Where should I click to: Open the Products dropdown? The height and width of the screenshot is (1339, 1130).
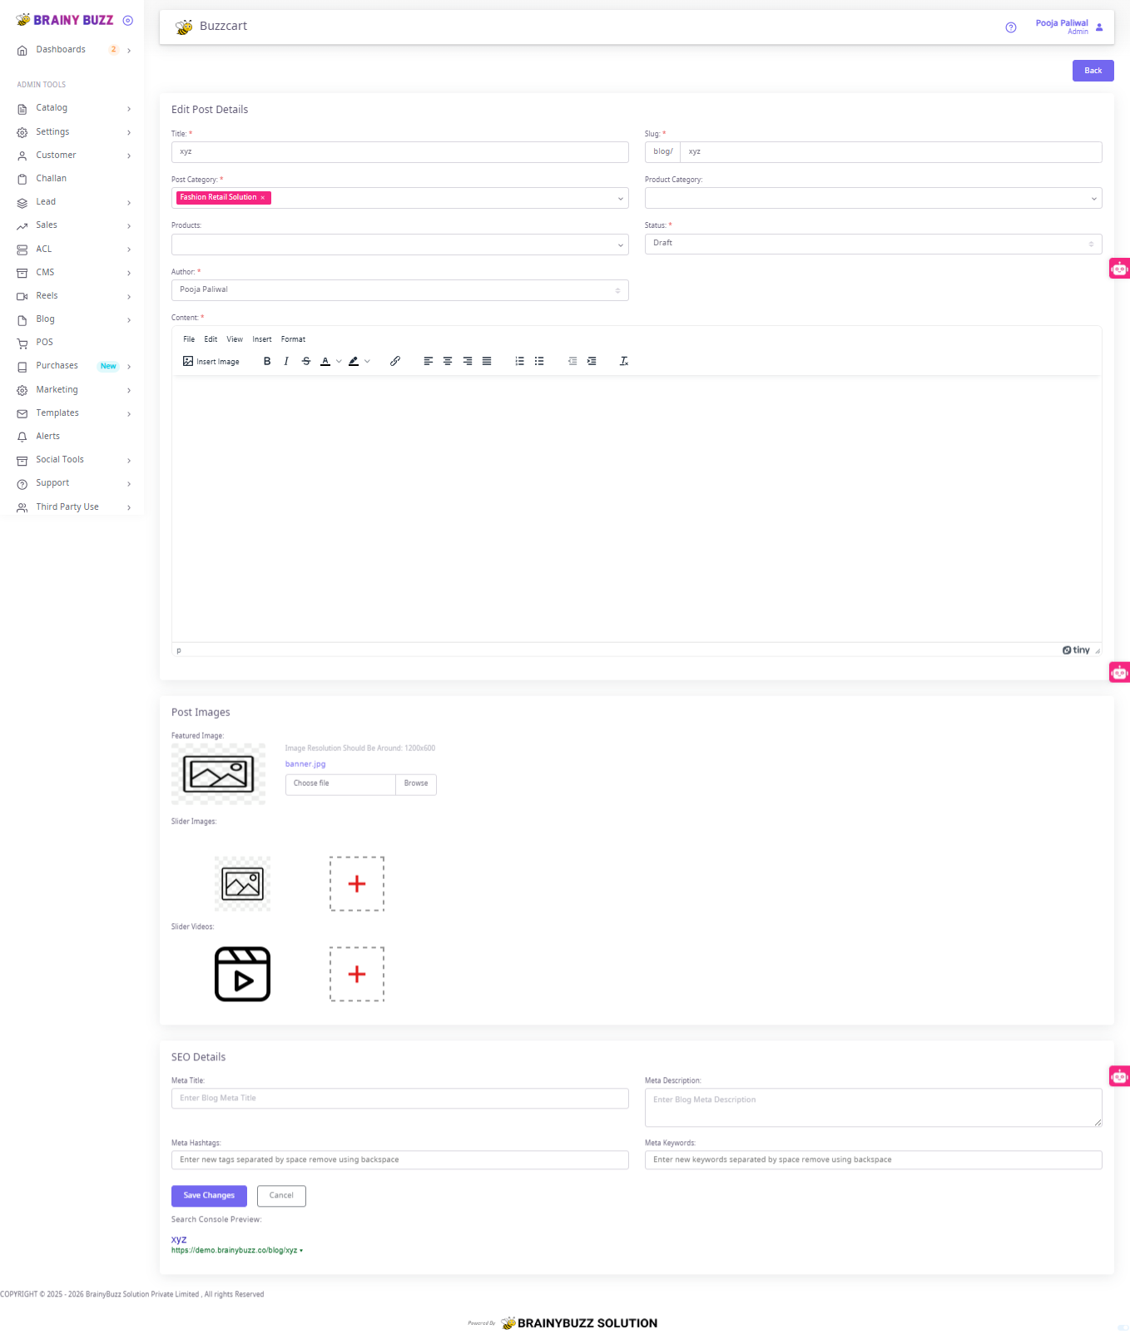[x=399, y=245]
